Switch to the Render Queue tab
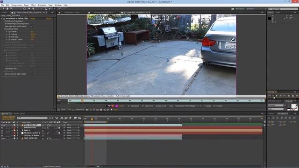Image resolution: width=299 pixels, height=168 pixels. [19, 114]
